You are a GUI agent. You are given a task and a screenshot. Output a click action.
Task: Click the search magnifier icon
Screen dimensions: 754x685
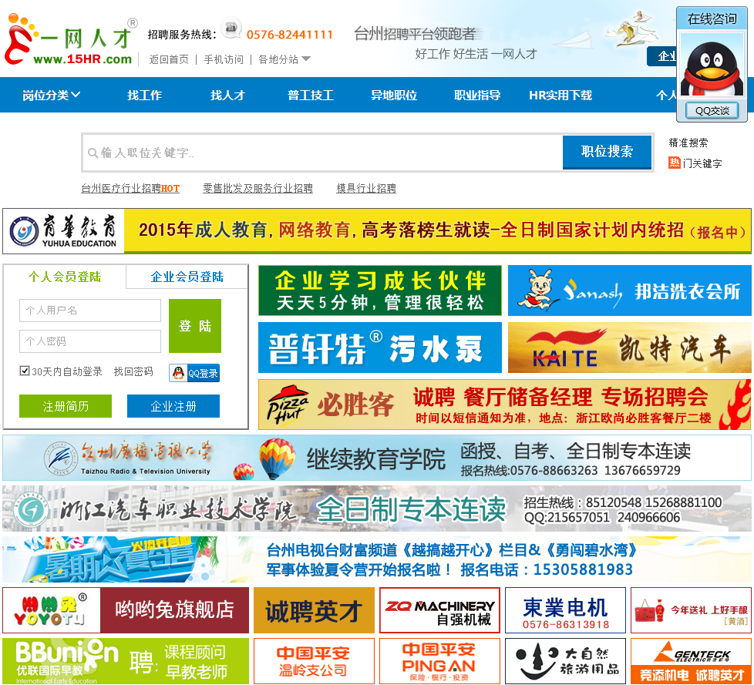[93, 153]
